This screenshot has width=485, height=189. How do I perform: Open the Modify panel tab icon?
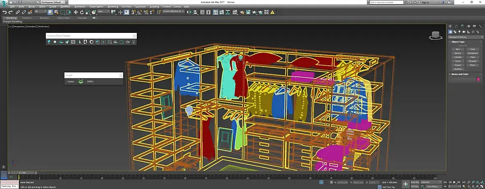(x=456, y=26)
